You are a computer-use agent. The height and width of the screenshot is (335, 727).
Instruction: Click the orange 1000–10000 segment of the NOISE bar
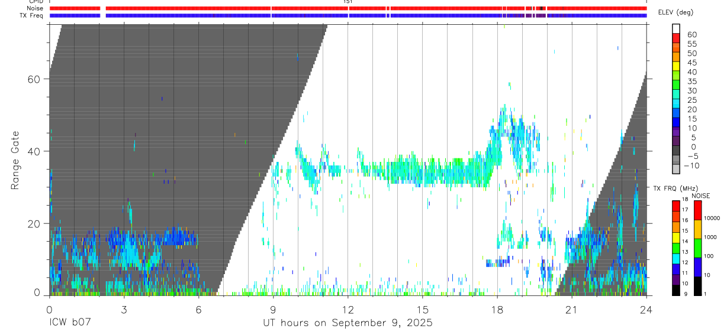pyautogui.click(x=698, y=229)
